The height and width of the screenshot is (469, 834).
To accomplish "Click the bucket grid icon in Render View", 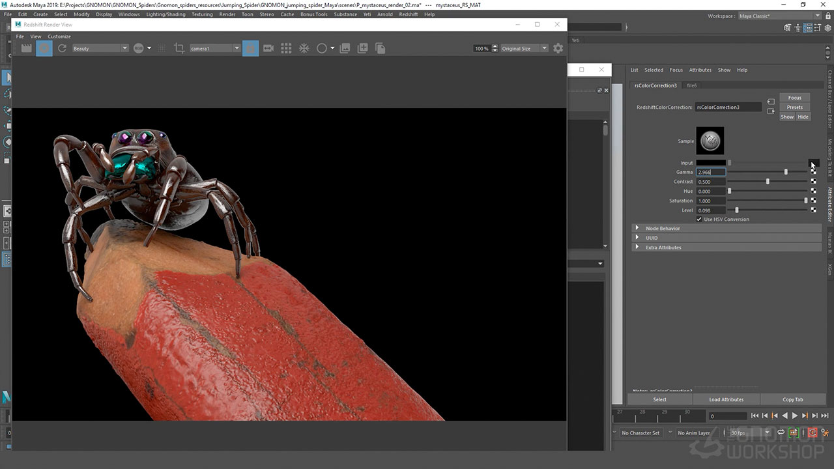I will [x=286, y=48].
